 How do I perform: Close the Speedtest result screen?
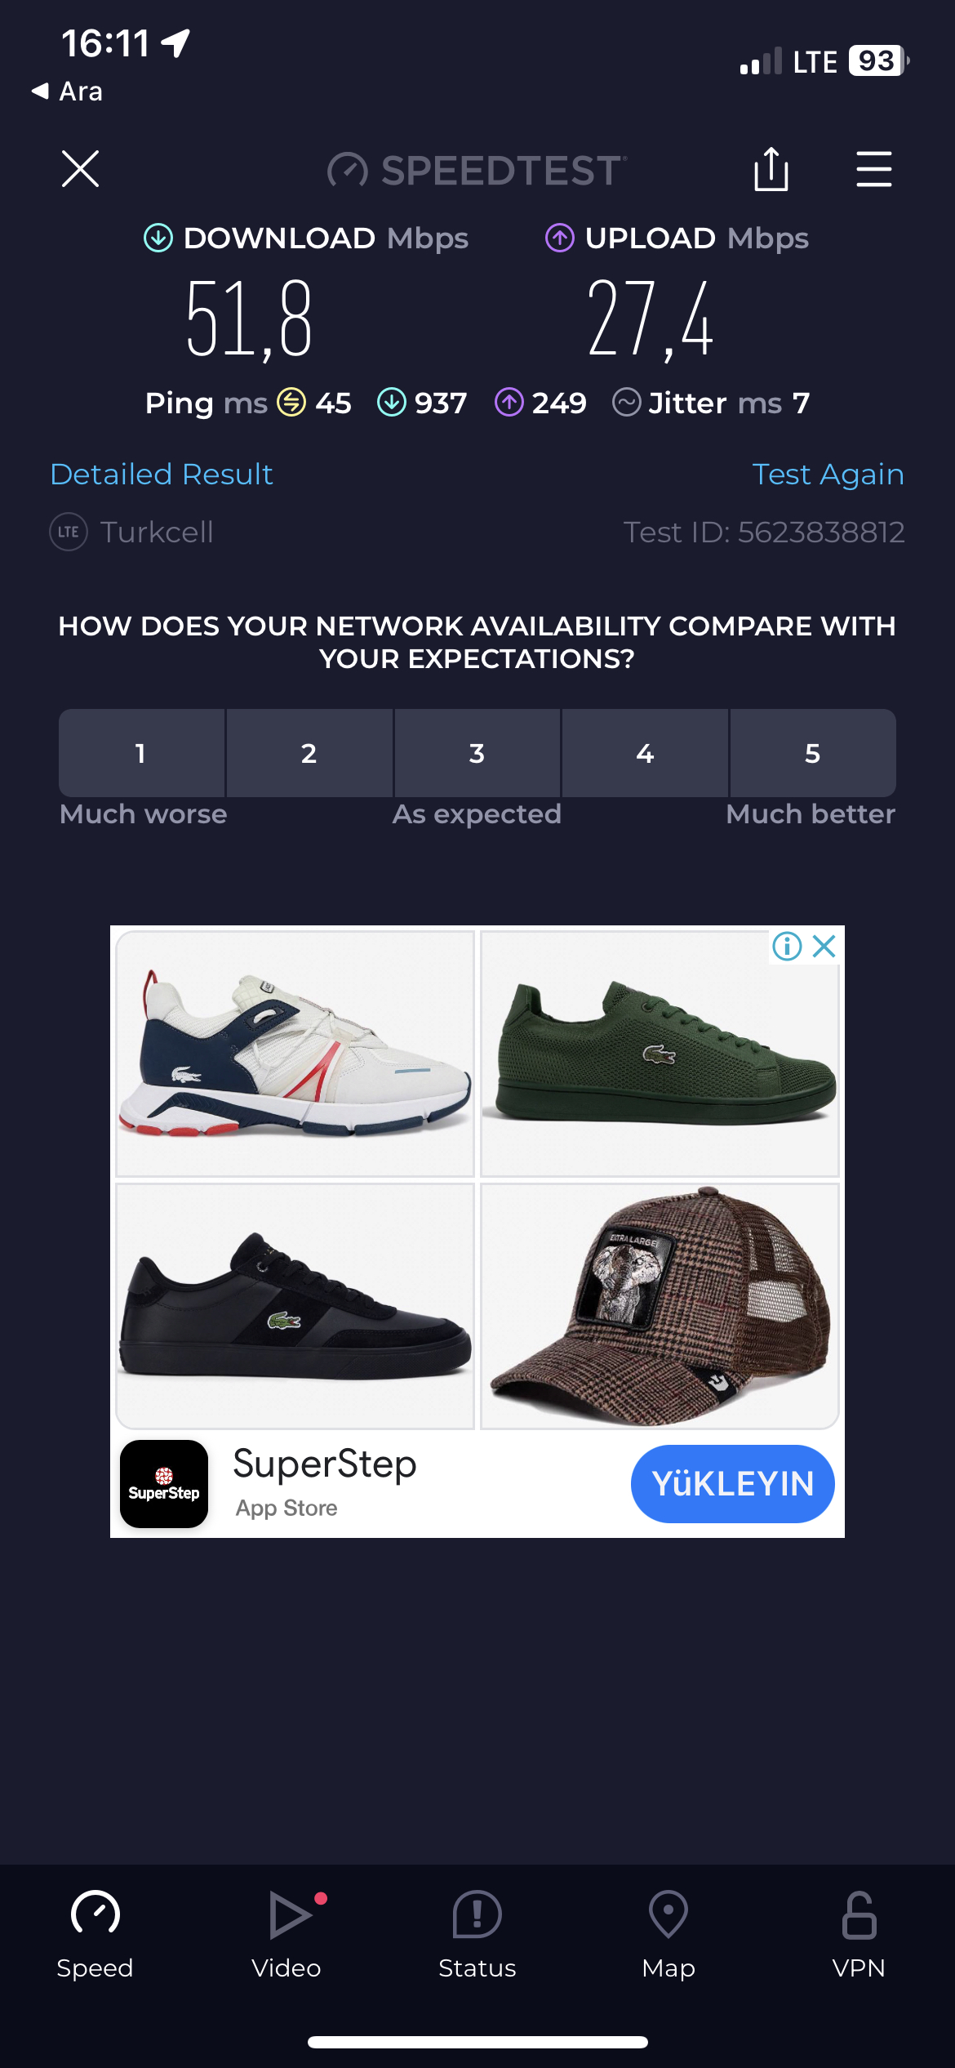(80, 169)
